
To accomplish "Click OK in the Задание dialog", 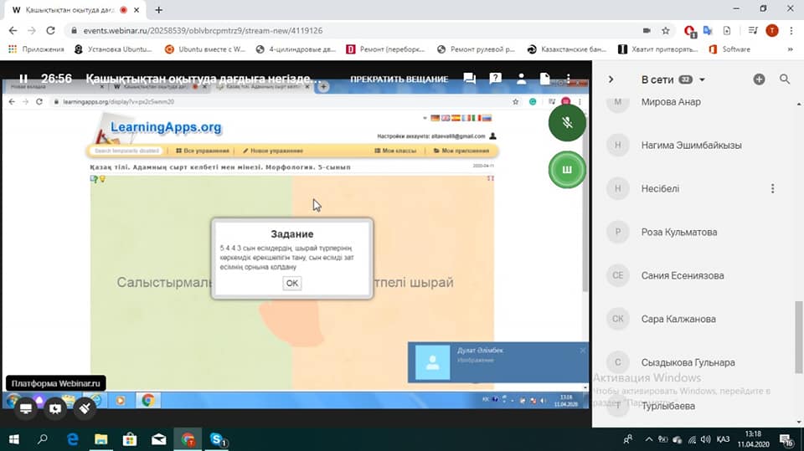I will 291,283.
